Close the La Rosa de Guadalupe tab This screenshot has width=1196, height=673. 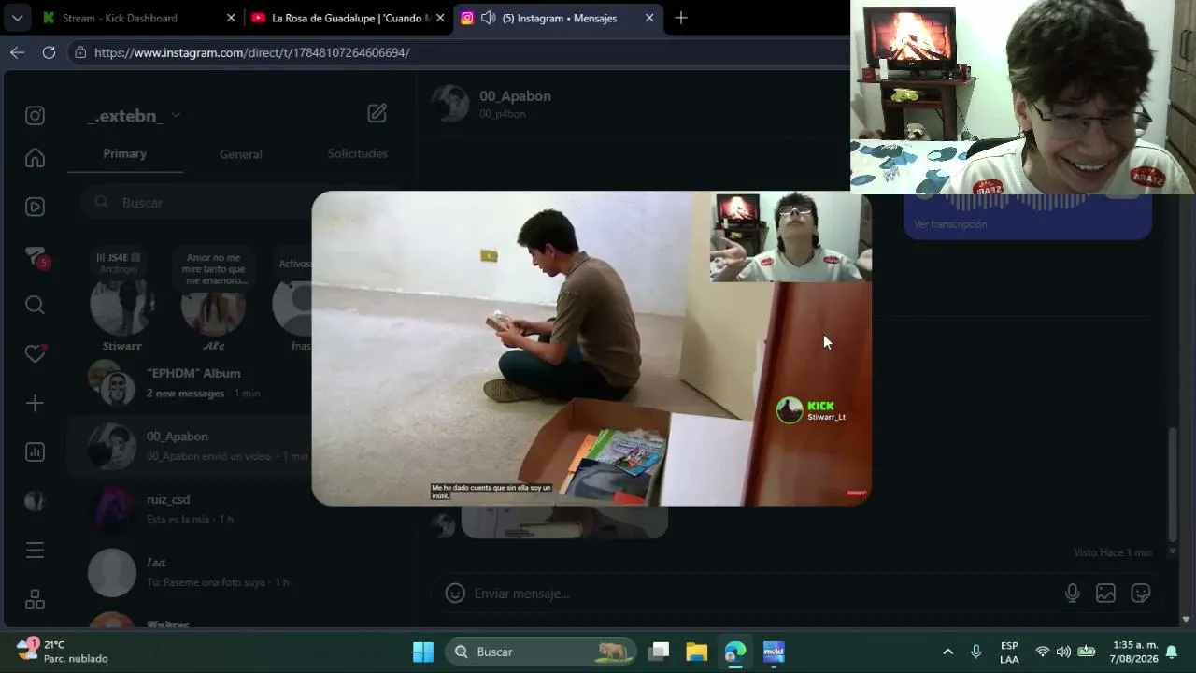440,18
